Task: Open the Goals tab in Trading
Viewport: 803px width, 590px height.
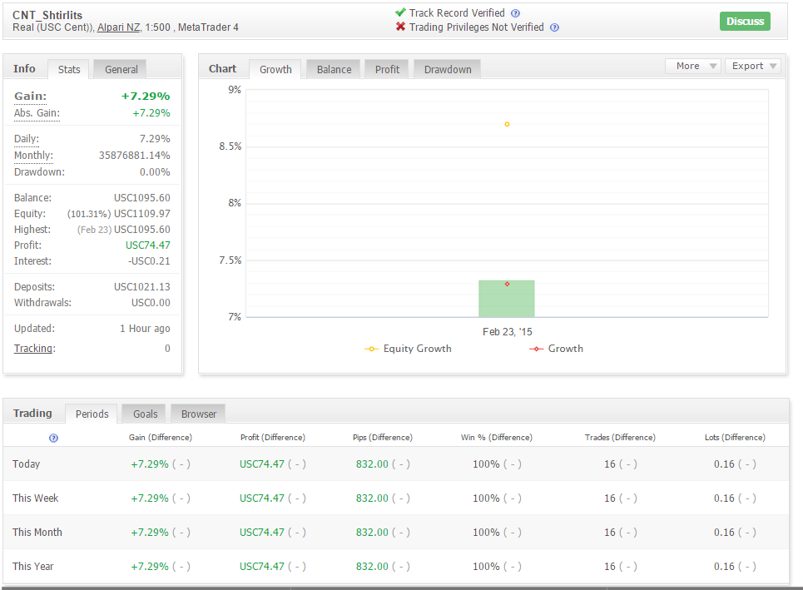Action: tap(146, 414)
